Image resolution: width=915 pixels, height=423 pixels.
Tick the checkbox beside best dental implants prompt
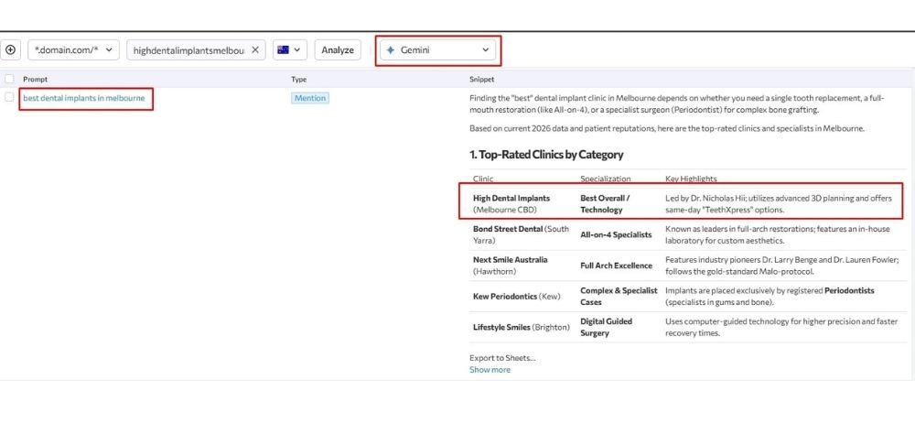(x=9, y=98)
